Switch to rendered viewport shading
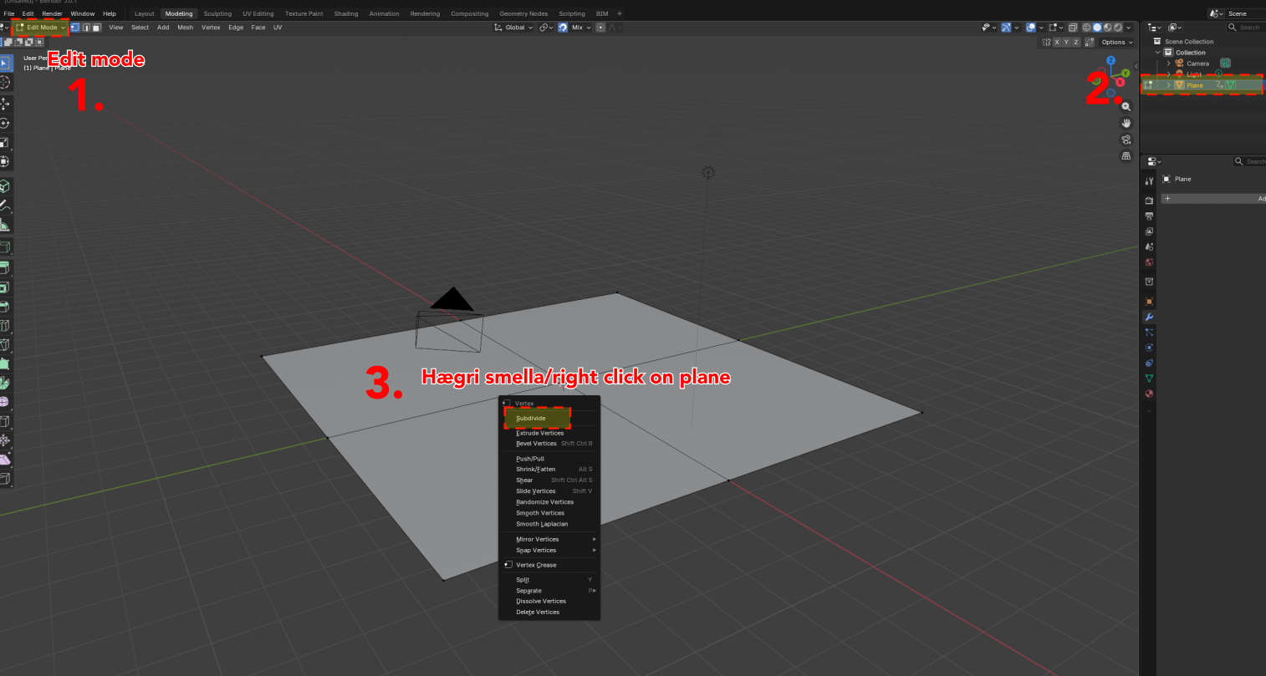Image resolution: width=1266 pixels, height=676 pixels. [1118, 28]
